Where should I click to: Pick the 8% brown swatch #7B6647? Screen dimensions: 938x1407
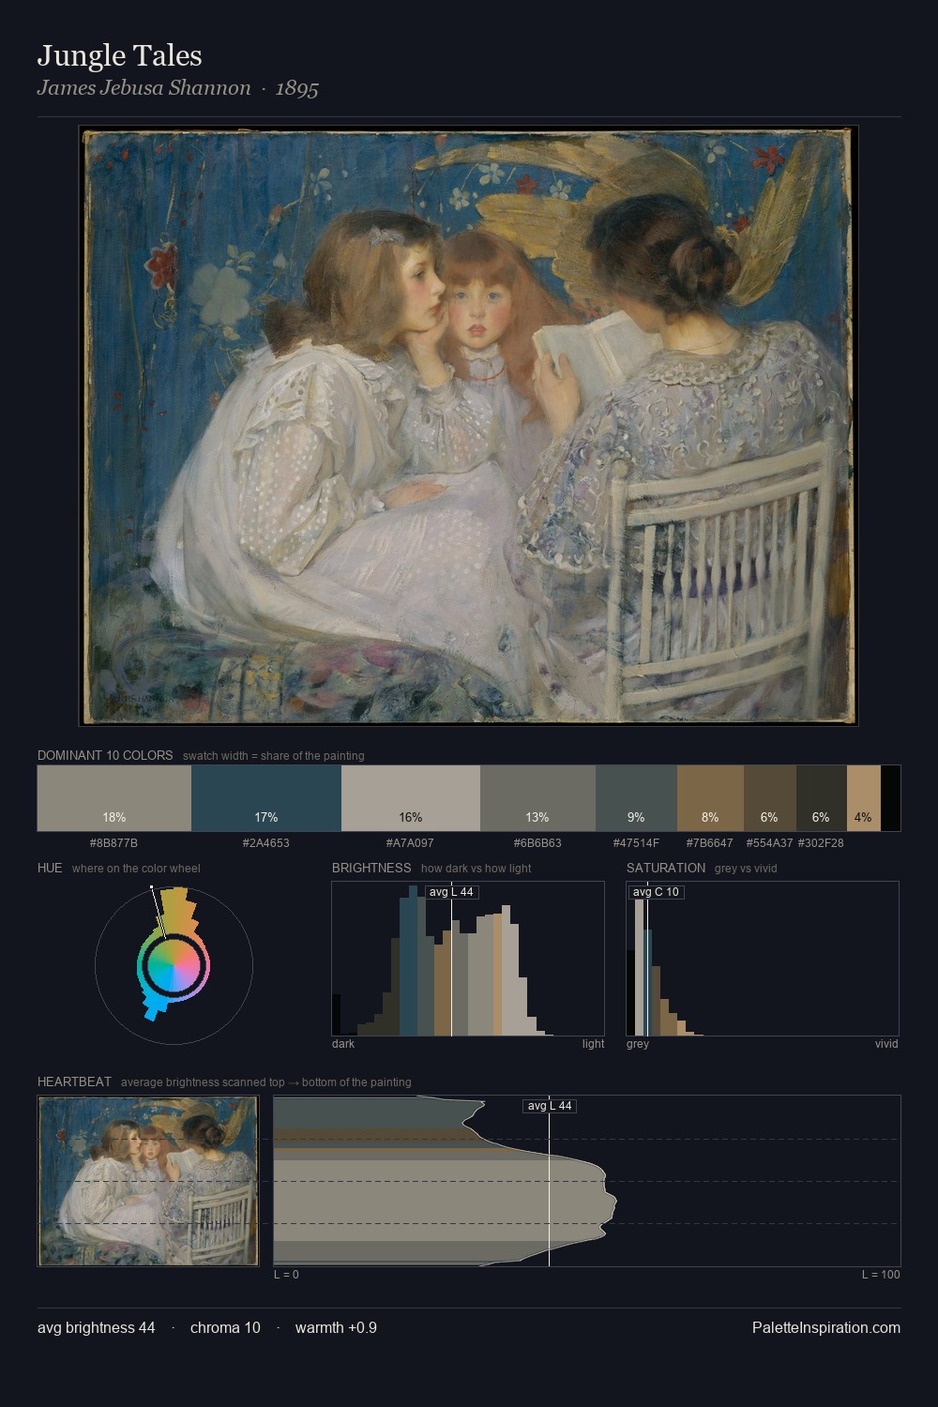710,798
